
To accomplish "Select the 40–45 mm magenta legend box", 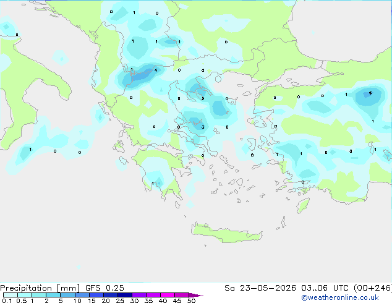I will coord(168,295).
